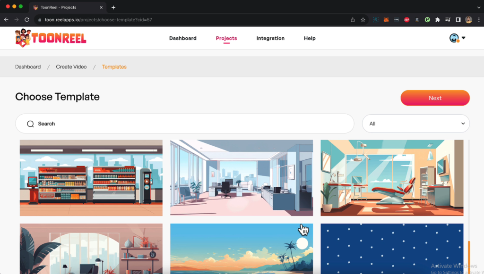Select the home office with plants template
The width and height of the screenshot is (484, 274).
[91, 249]
